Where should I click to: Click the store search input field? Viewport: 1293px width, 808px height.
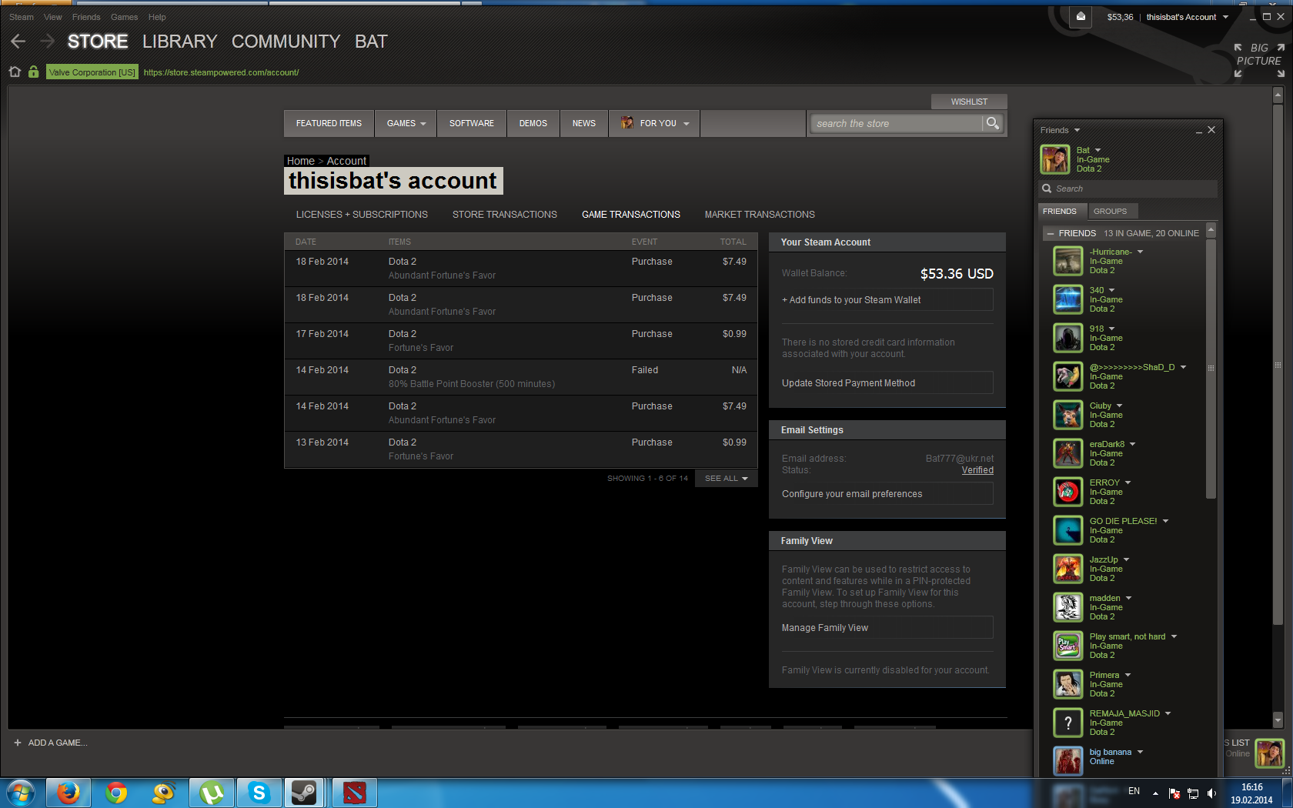coord(896,123)
